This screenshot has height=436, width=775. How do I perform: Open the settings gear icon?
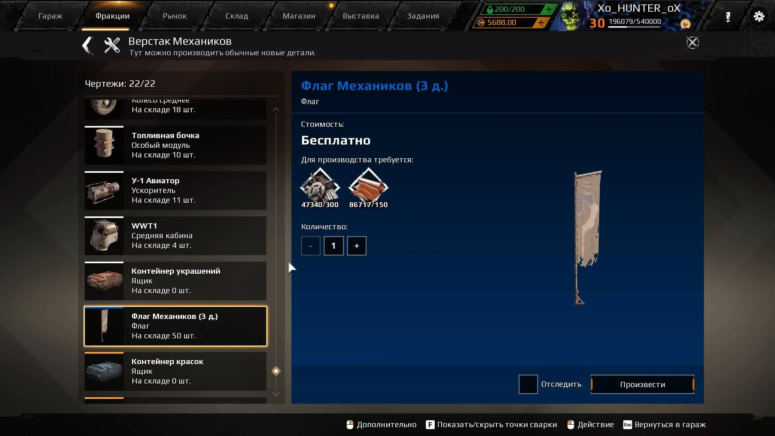(x=759, y=16)
